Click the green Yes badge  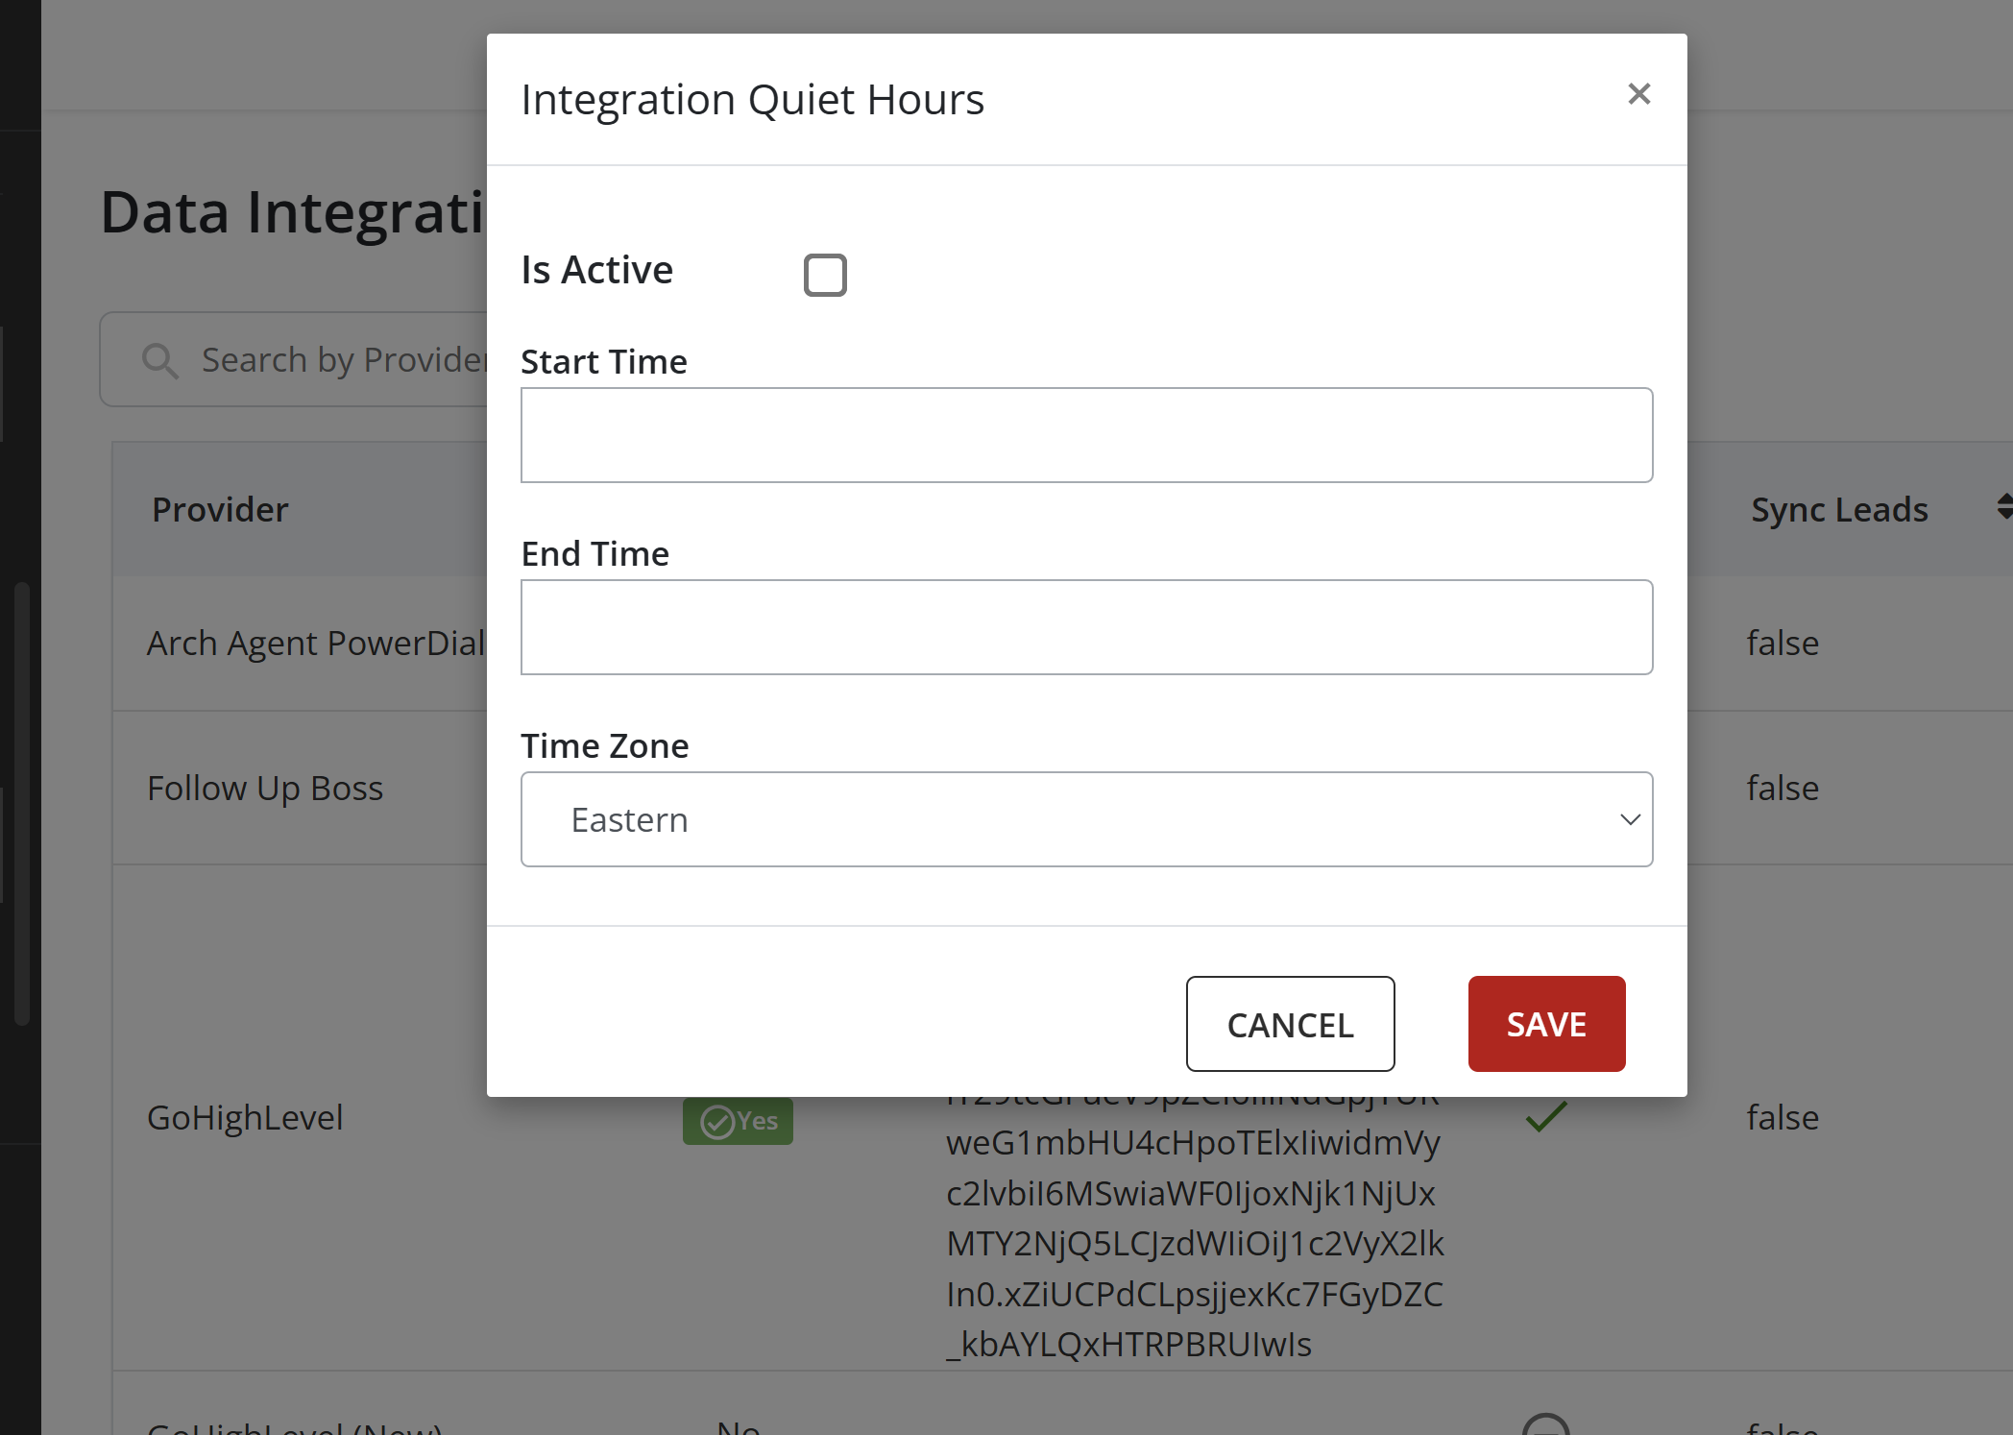point(738,1121)
